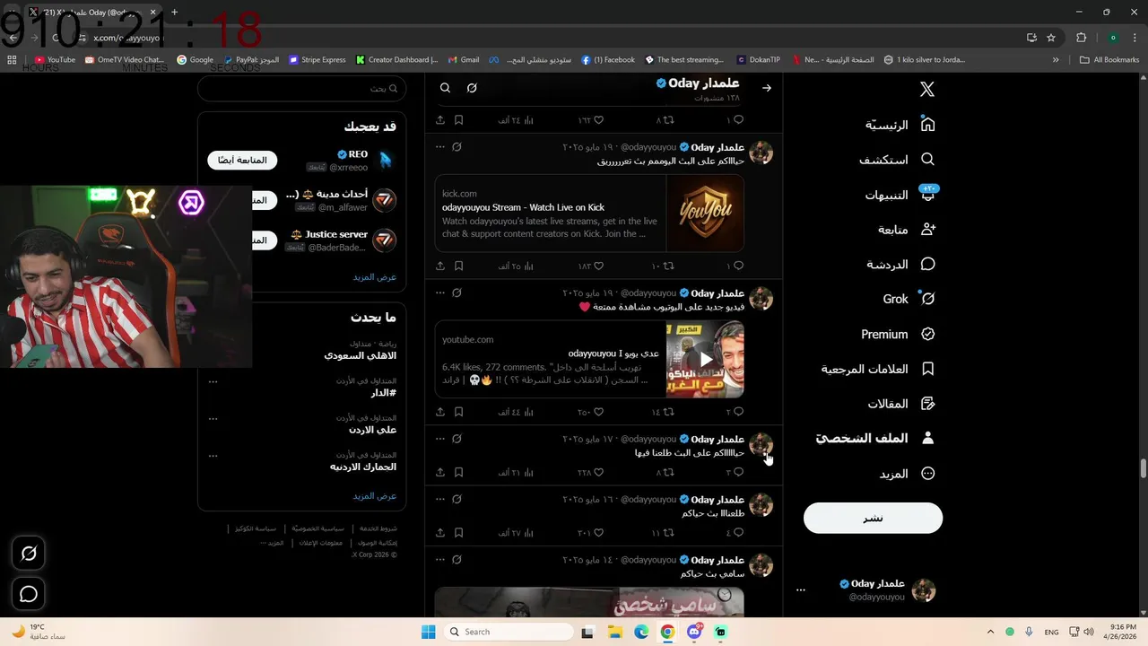Open more options on ١٤ مايو tweet

pyautogui.click(x=439, y=559)
